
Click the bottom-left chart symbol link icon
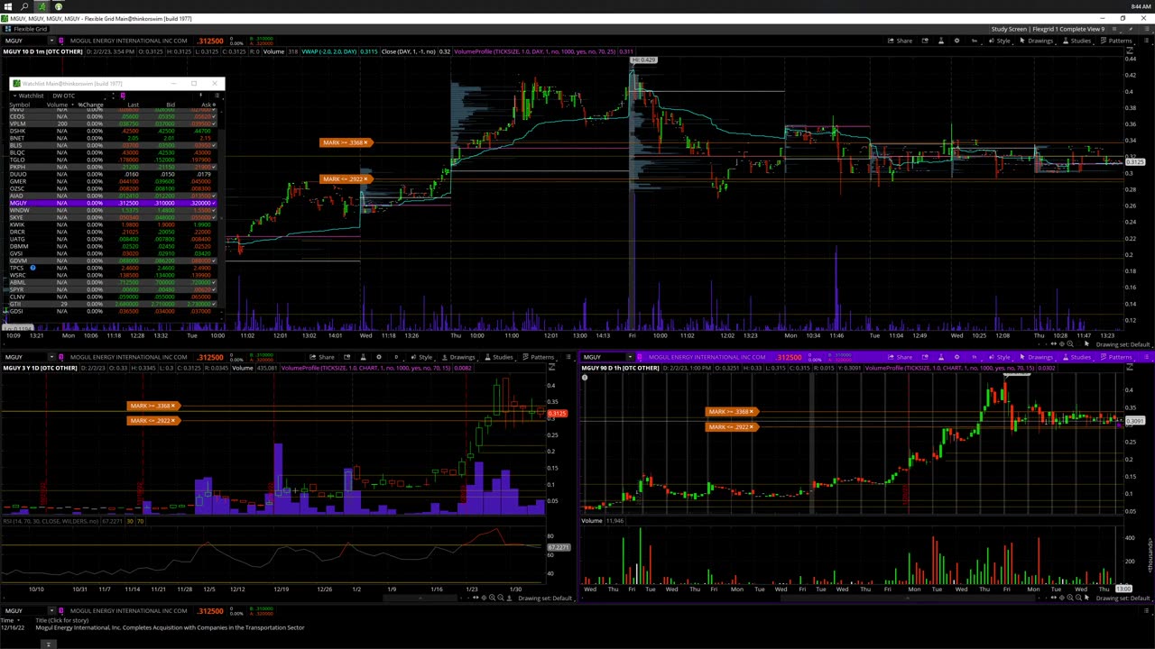[61, 357]
